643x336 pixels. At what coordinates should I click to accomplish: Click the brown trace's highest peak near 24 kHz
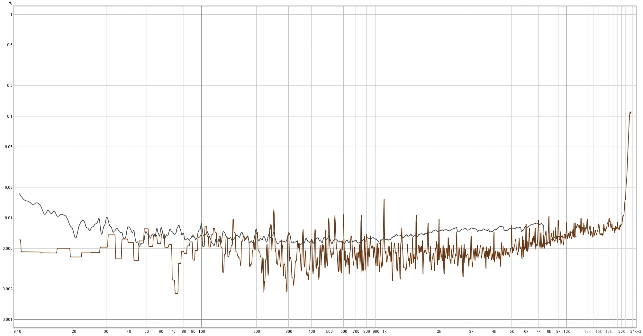click(630, 112)
